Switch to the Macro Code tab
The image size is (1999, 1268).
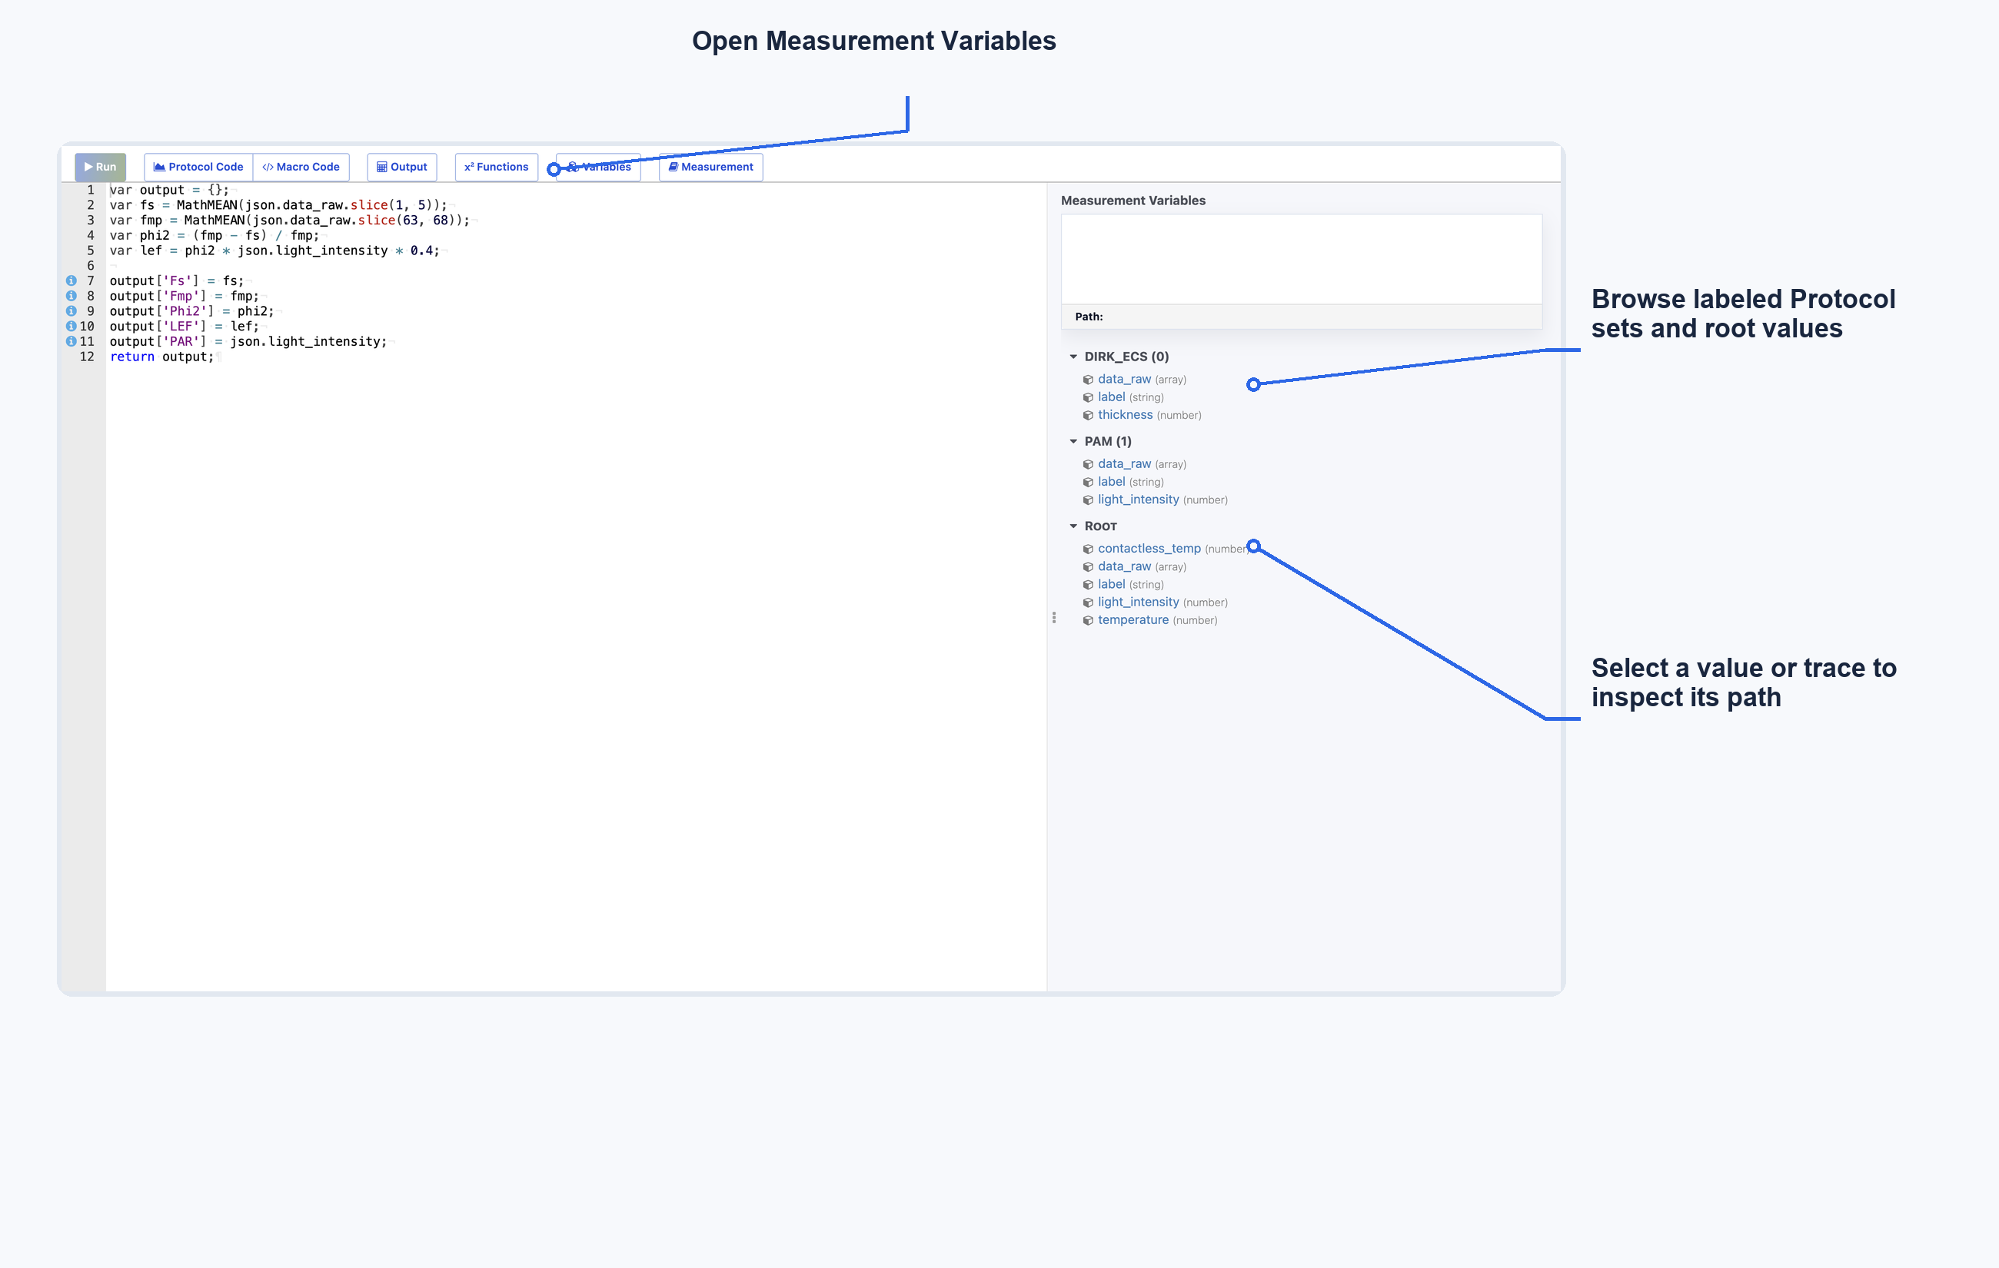tap(301, 167)
